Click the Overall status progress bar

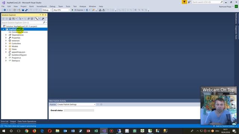point(79,110)
